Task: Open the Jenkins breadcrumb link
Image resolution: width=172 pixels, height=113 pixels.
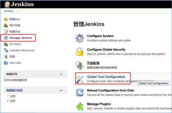Action: tap(9, 11)
